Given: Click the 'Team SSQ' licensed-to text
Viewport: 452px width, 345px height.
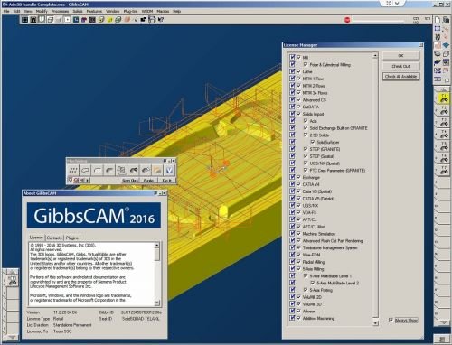Looking at the screenshot, I should [x=62, y=331].
